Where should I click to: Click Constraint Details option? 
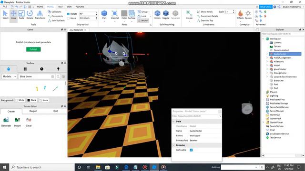click(207, 16)
